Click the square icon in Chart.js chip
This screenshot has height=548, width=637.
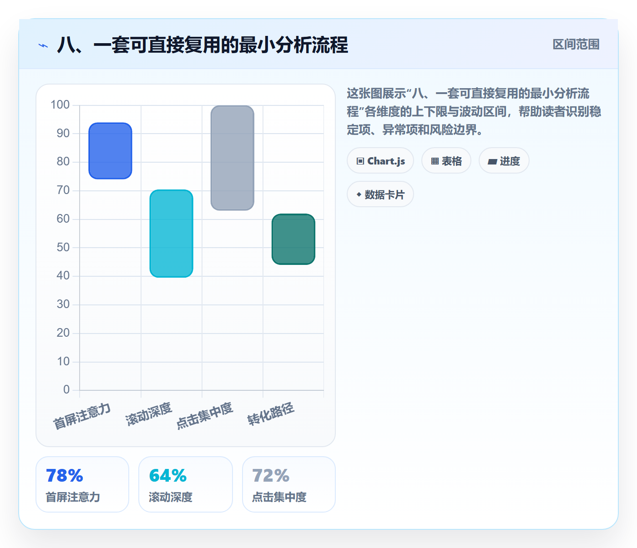coord(360,161)
